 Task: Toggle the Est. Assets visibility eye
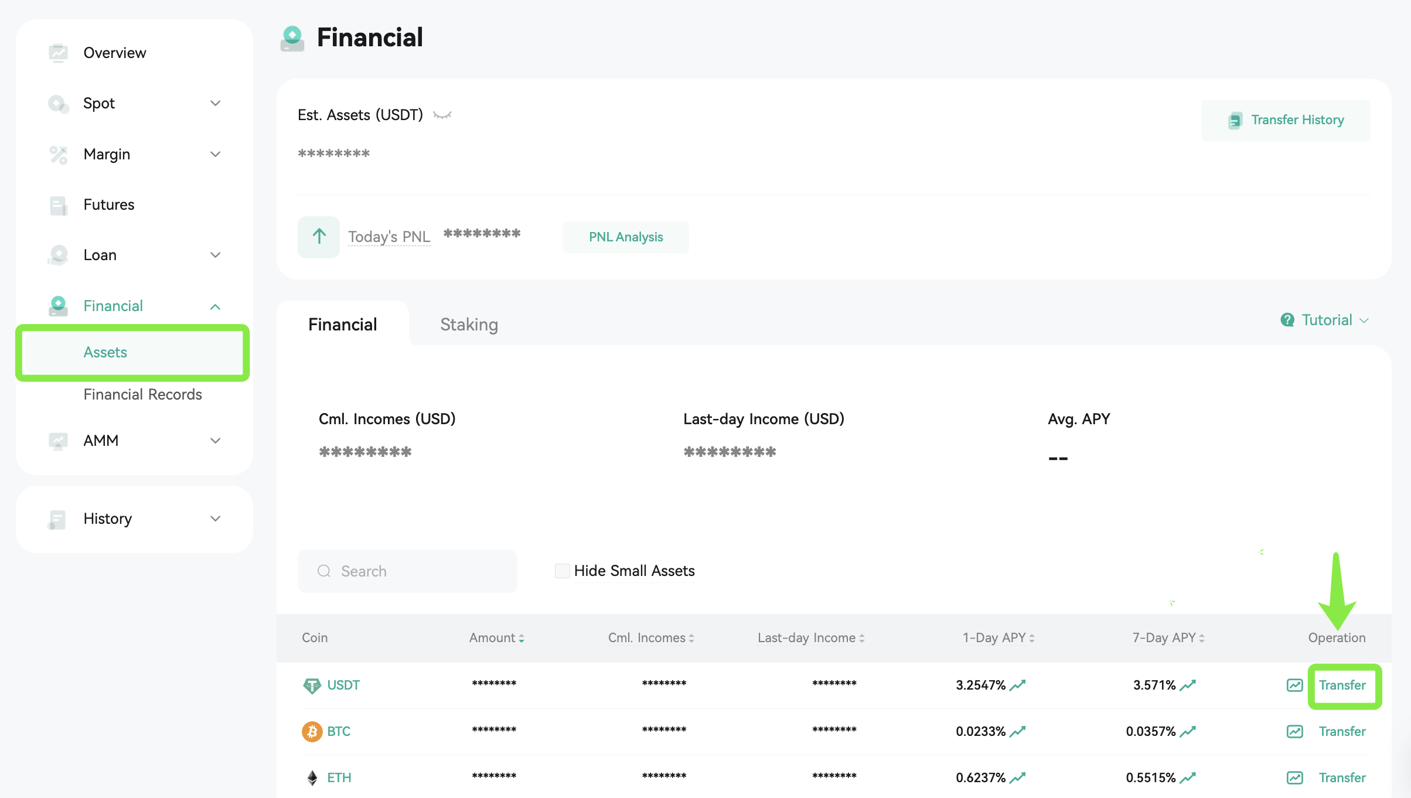coord(442,115)
